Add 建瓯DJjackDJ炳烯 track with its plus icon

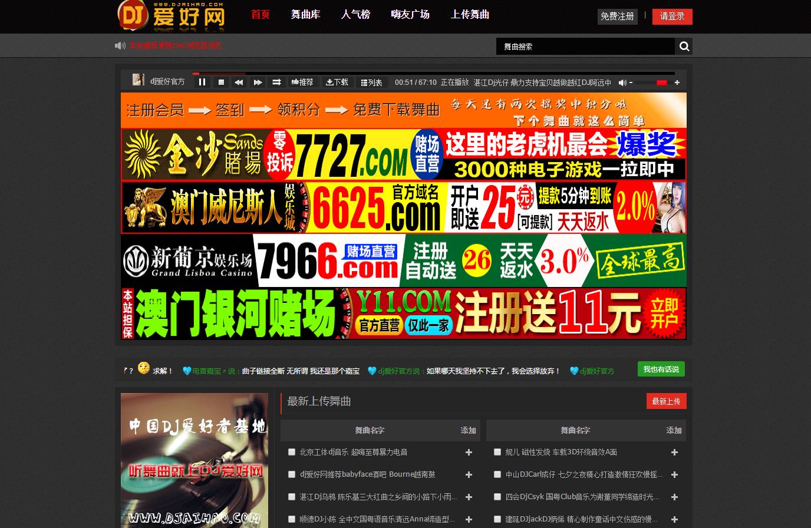click(x=675, y=520)
